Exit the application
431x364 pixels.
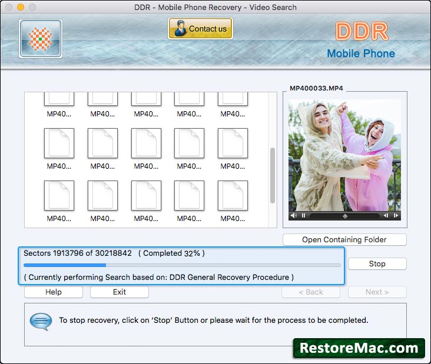pyautogui.click(x=120, y=292)
